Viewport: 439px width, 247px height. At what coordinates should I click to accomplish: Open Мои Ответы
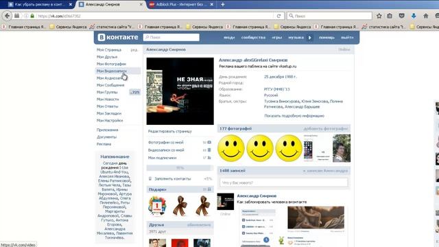[107, 106]
